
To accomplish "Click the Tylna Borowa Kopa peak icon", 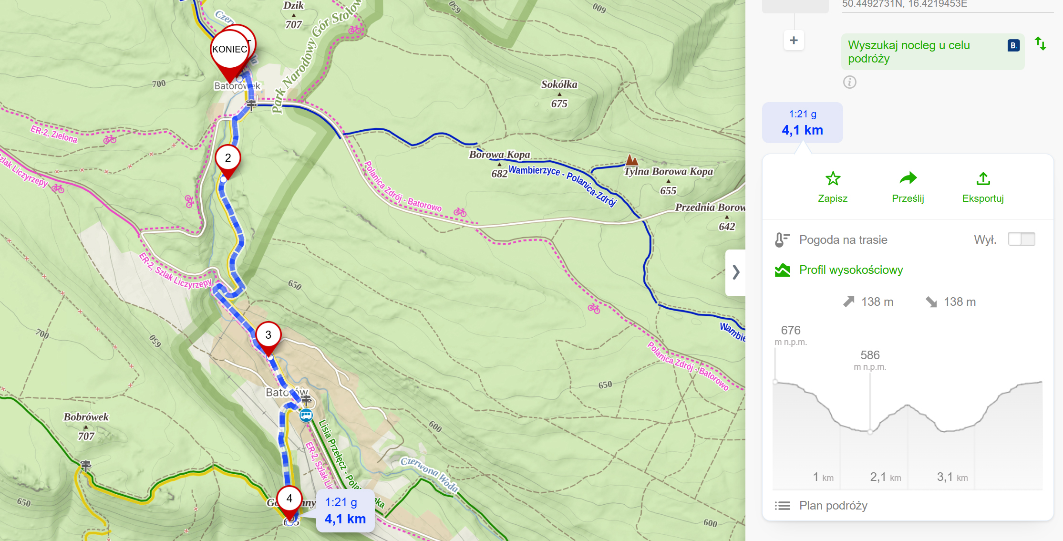I will tap(631, 160).
